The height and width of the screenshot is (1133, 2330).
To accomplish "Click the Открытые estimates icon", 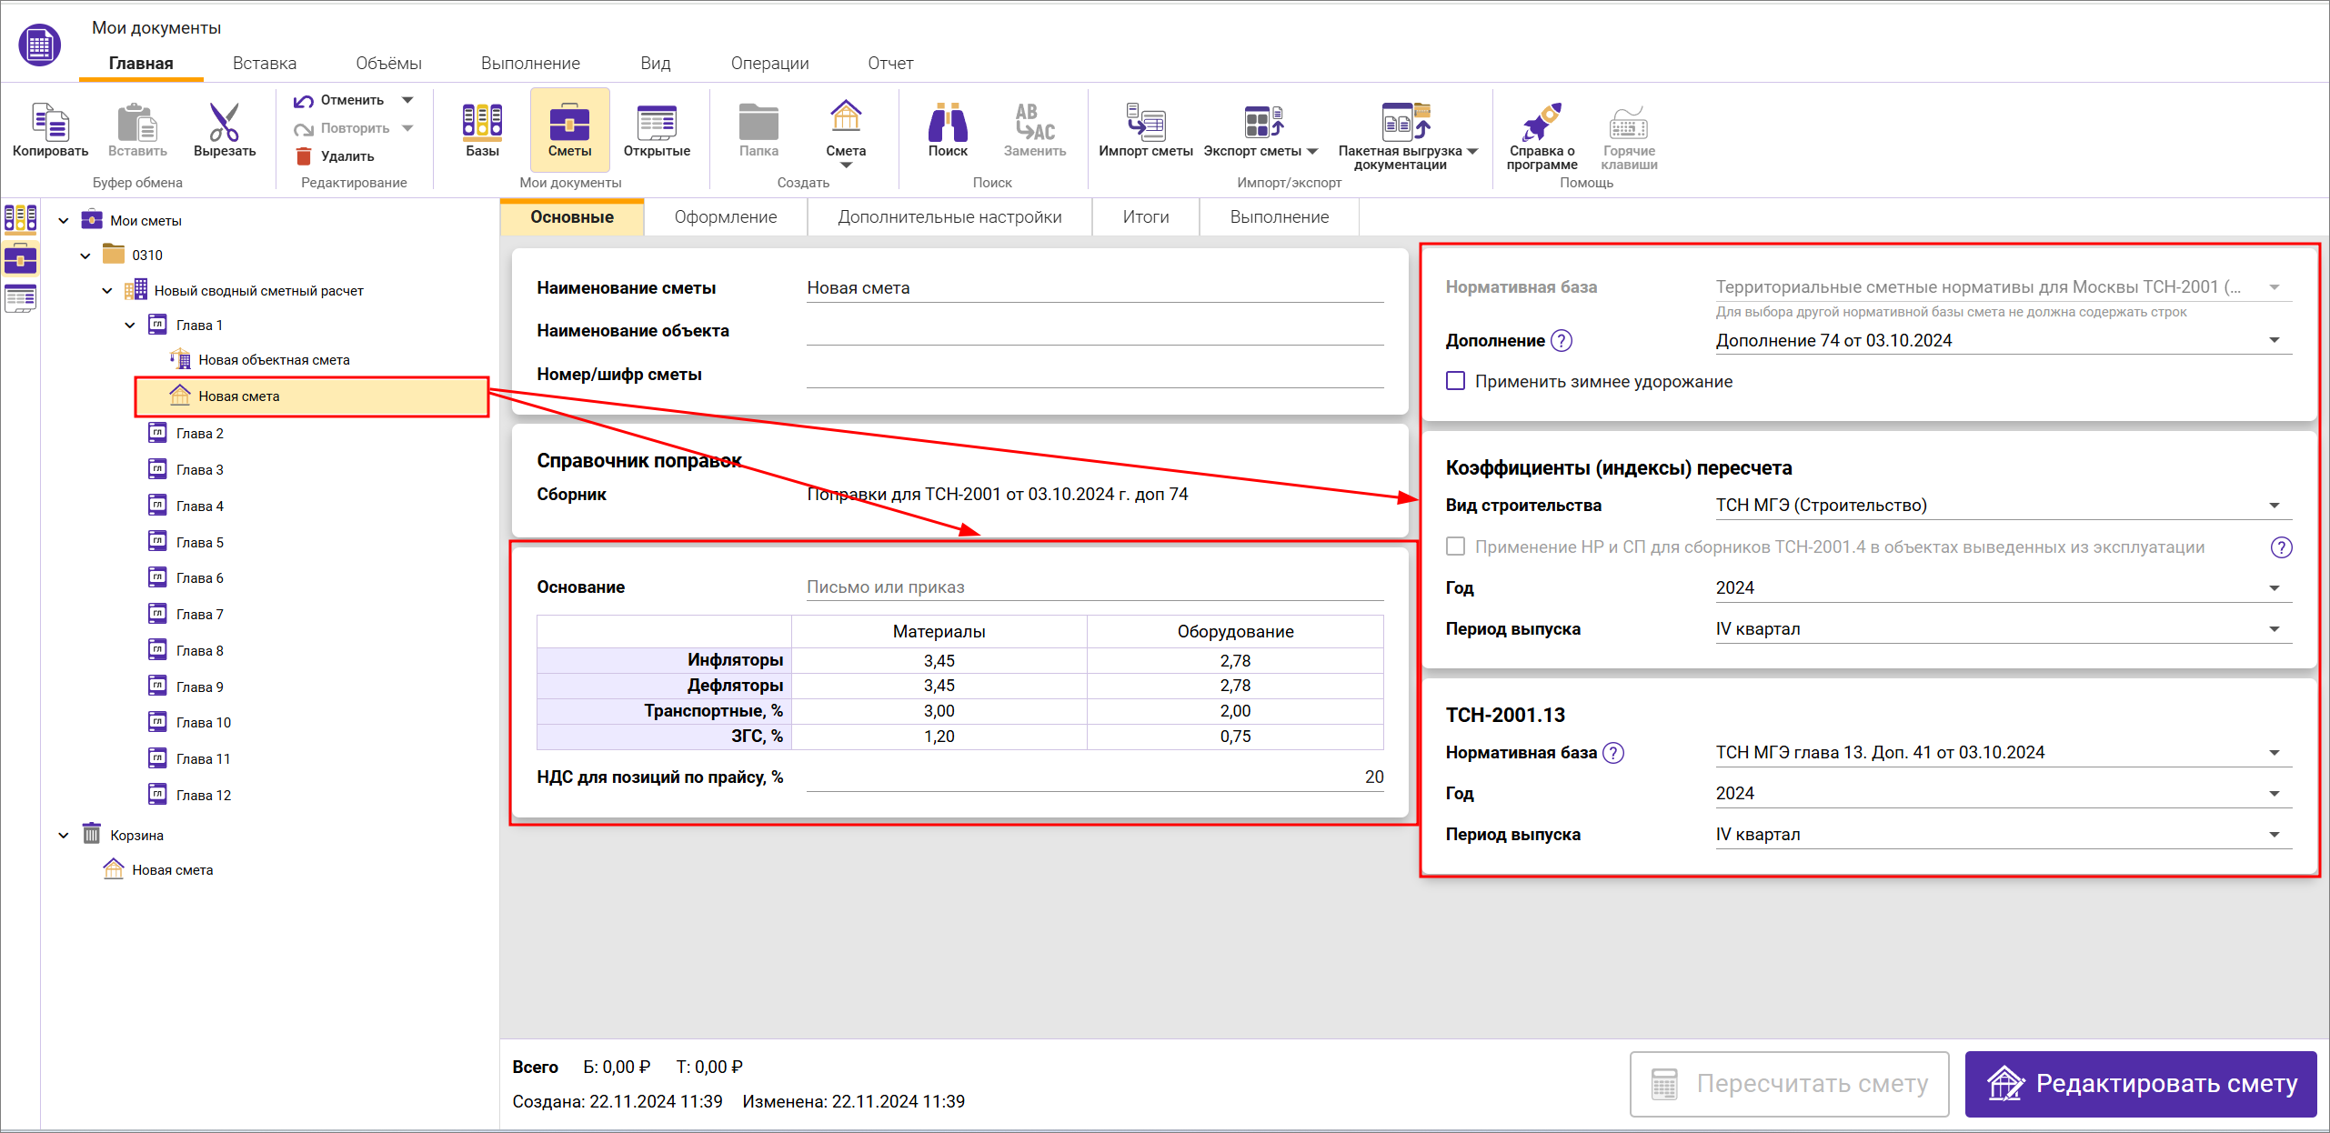I will click(656, 123).
